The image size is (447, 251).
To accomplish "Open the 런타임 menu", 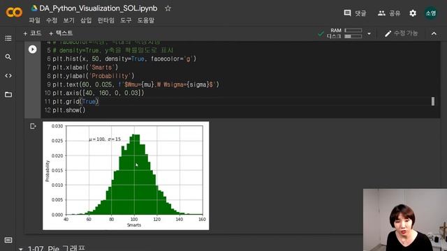I will (x=106, y=20).
